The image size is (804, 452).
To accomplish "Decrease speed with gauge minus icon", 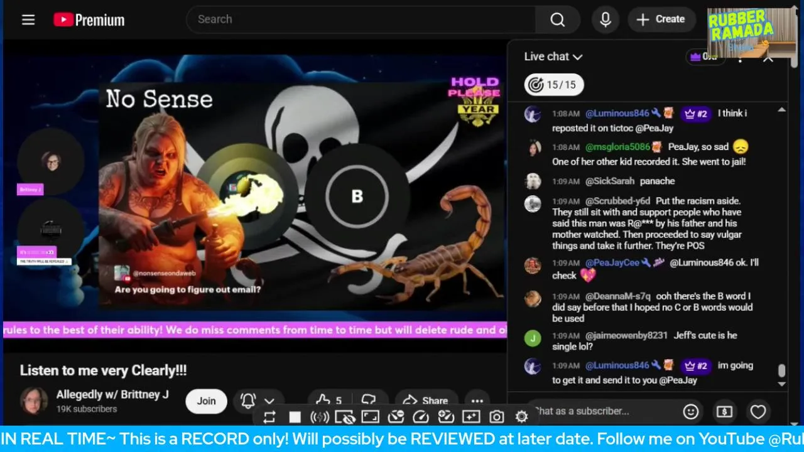I will [x=395, y=417].
